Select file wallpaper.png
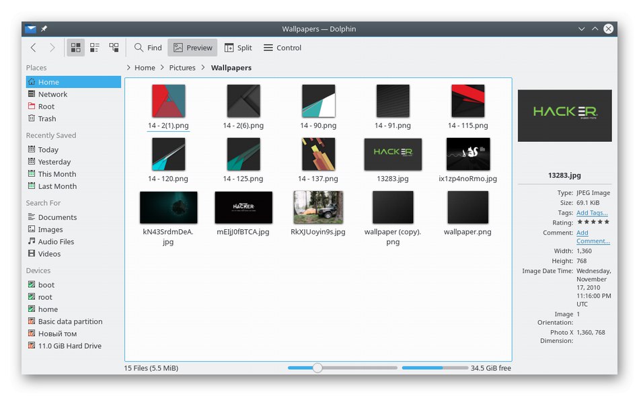The width and height of the screenshot is (639, 396). pyautogui.click(x=468, y=214)
